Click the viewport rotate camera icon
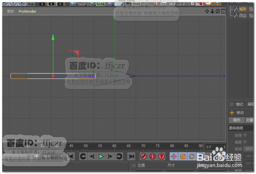 218,11
